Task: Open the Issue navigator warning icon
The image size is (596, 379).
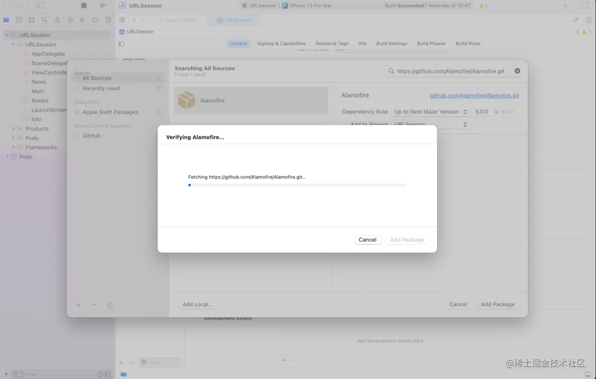Action: point(57,20)
